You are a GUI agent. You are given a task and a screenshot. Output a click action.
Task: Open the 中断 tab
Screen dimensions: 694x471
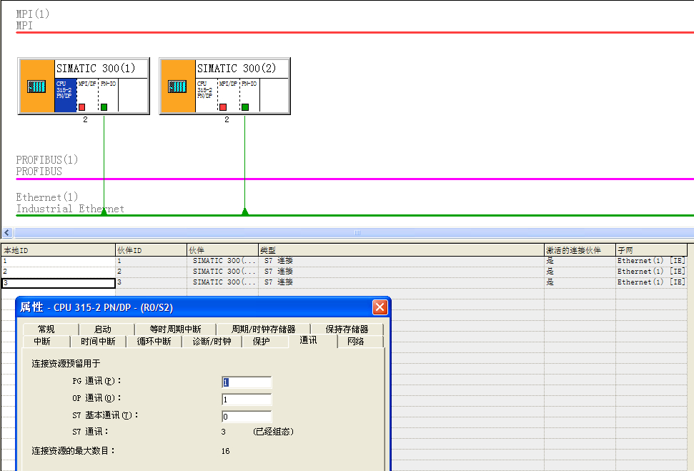(x=42, y=342)
